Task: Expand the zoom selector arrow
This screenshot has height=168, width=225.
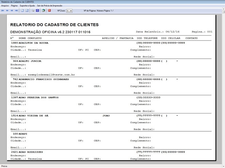Action: point(71,11)
